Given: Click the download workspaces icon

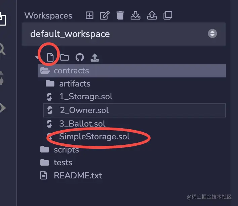Looking at the screenshot, I should coord(135,15).
